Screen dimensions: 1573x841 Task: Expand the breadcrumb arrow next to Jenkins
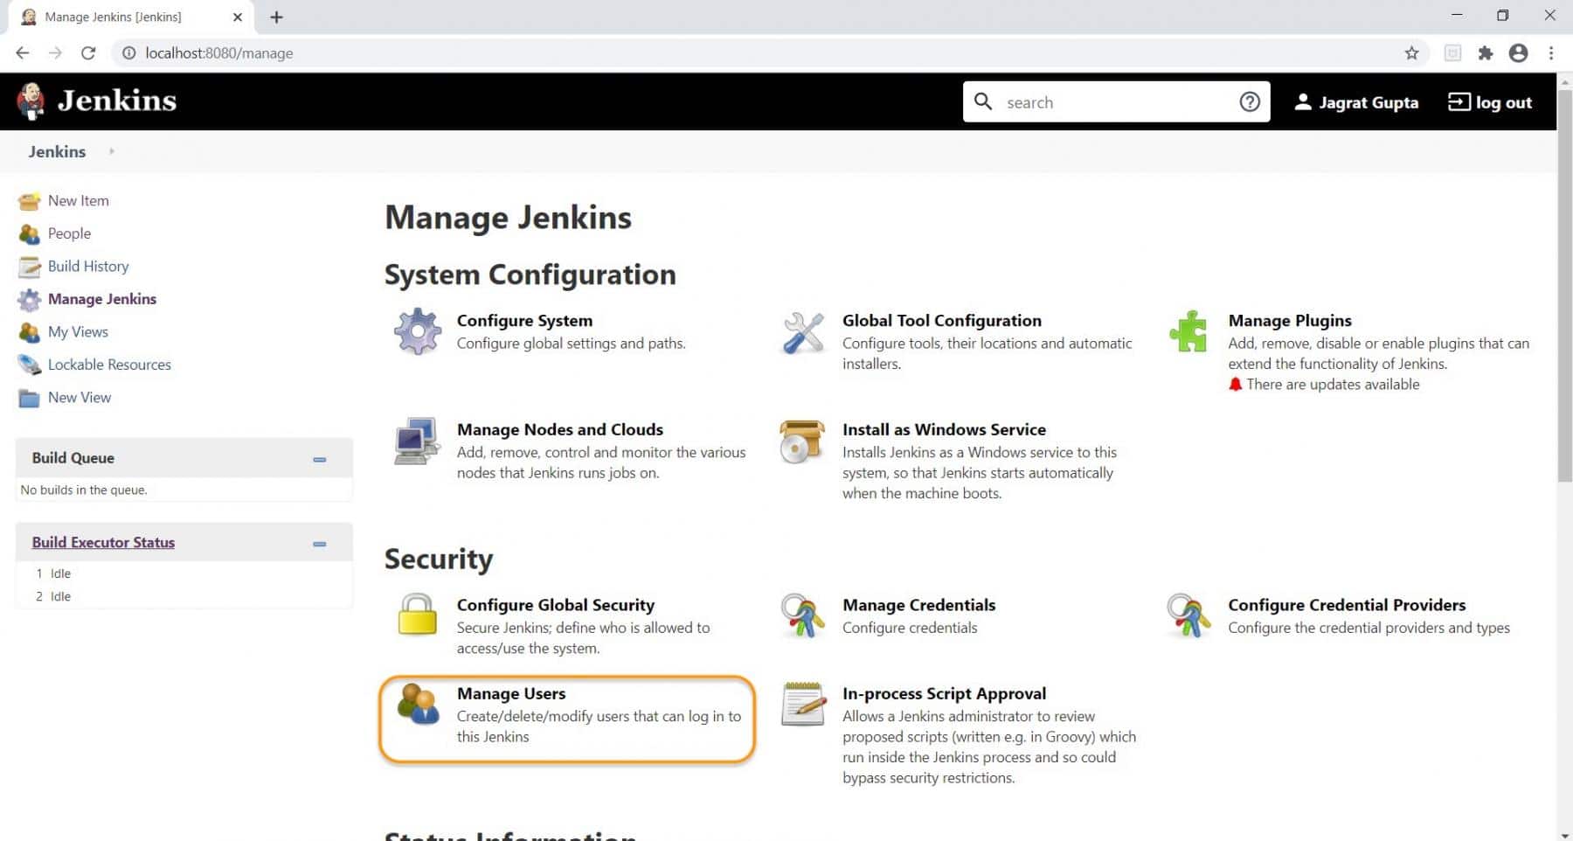[x=112, y=150]
